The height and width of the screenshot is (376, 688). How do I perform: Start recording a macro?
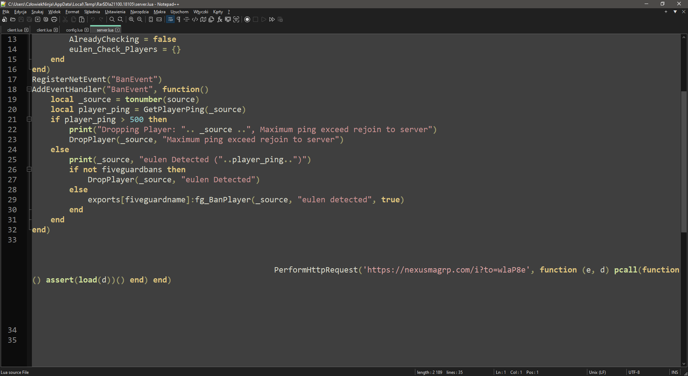tap(247, 19)
